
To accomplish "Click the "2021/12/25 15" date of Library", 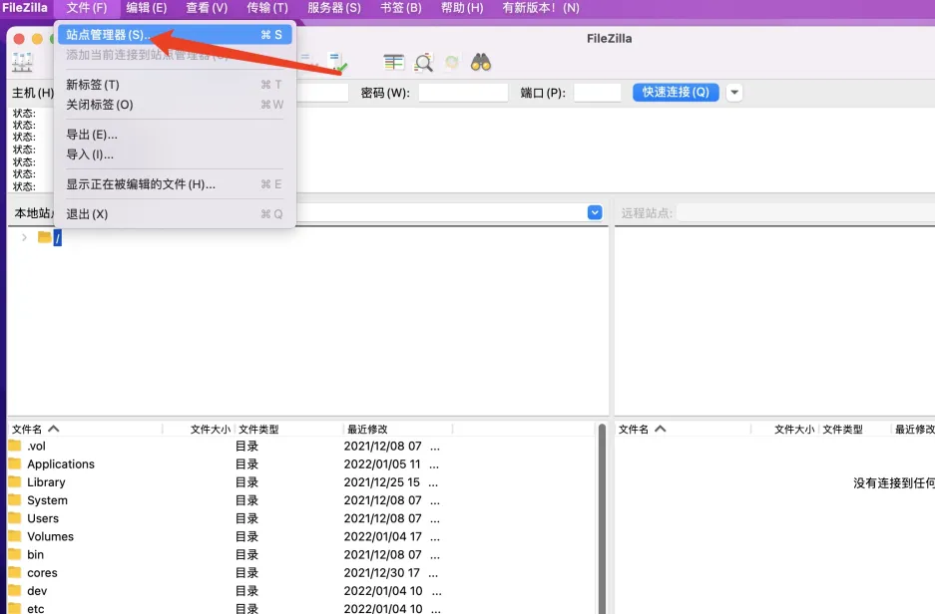I will (x=381, y=482).
